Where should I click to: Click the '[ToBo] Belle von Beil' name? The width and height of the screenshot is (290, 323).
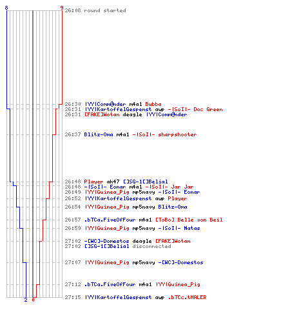coord(189,220)
